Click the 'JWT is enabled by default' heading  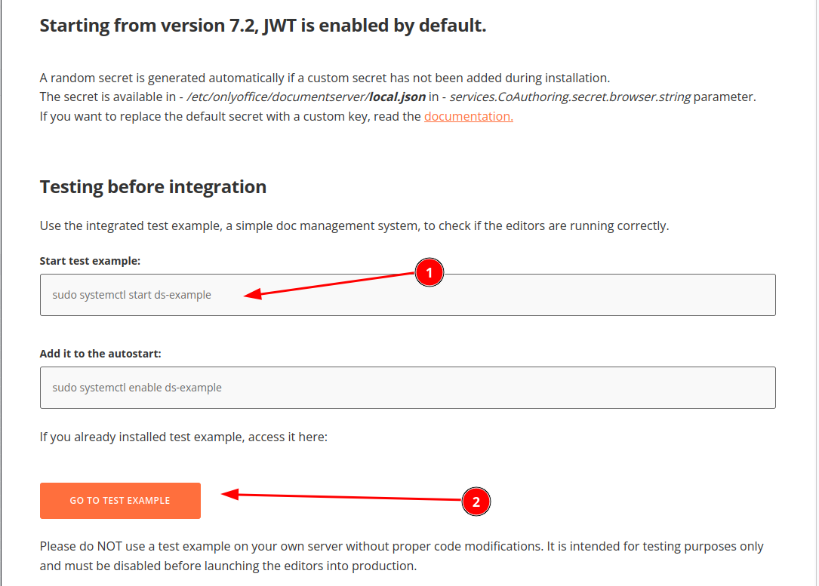(x=263, y=26)
